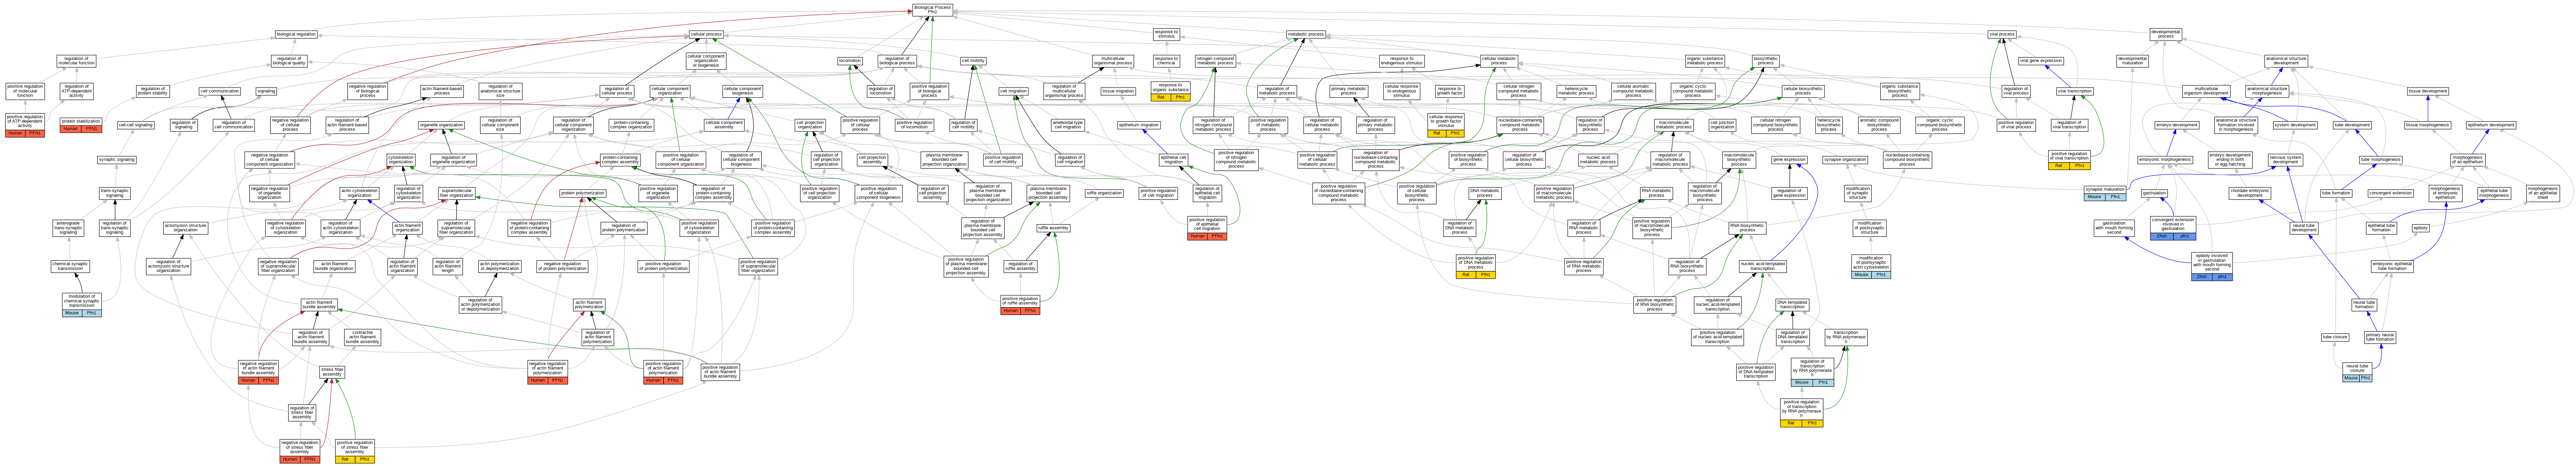Click the 'cell motility' node
The width and height of the screenshot is (2576, 467).
coord(973,61)
